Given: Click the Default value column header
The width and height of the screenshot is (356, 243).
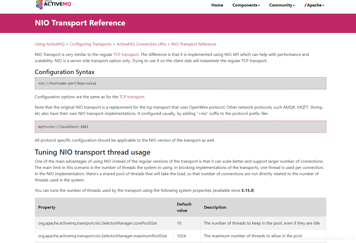Looking at the screenshot, I should (187, 207).
